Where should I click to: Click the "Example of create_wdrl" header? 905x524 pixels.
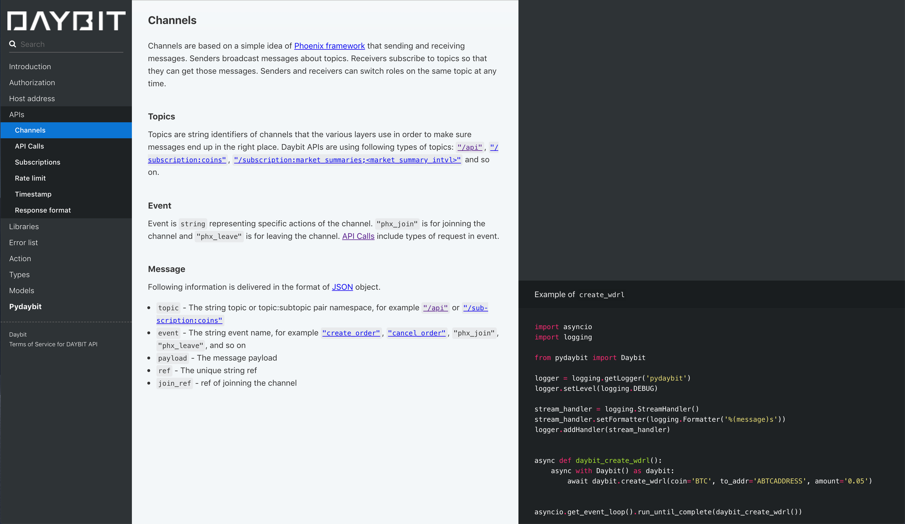(x=579, y=295)
